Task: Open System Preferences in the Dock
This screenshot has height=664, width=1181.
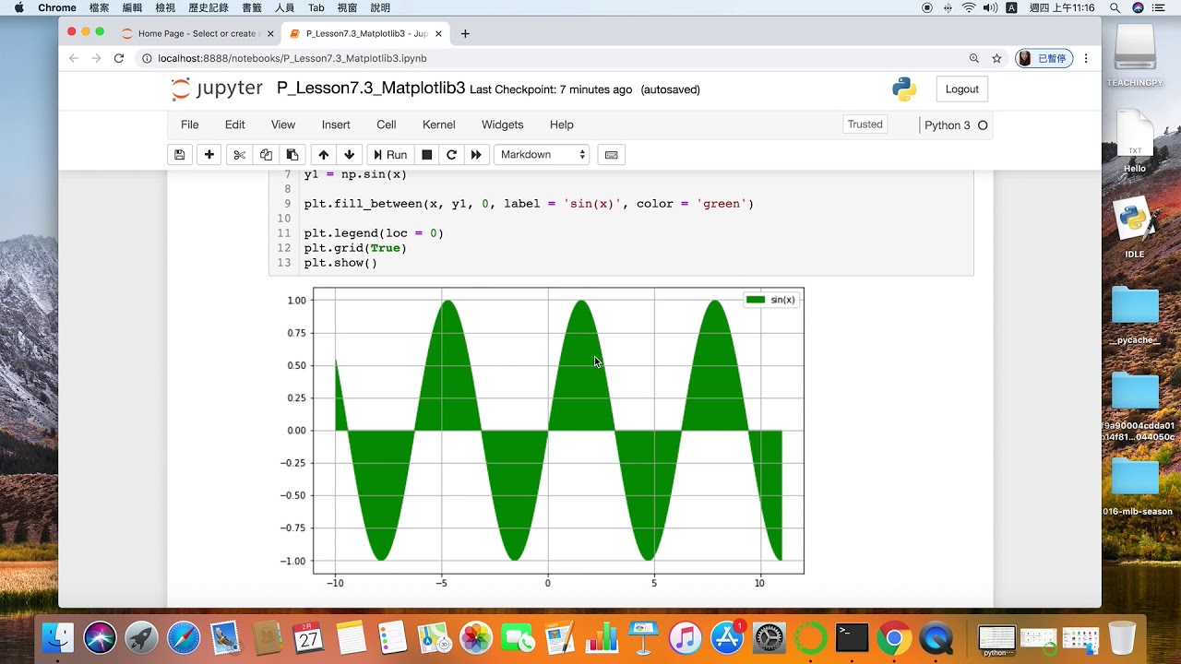Action: click(x=769, y=637)
